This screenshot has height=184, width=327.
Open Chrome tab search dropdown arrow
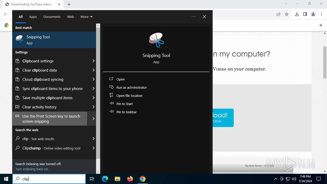pyautogui.click(x=286, y=4)
